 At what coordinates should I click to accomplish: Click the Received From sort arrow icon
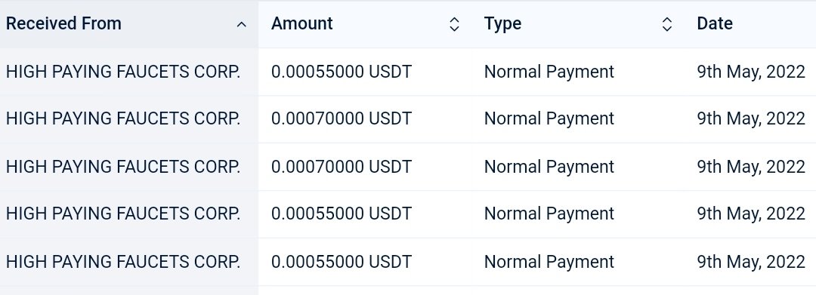[x=241, y=24]
